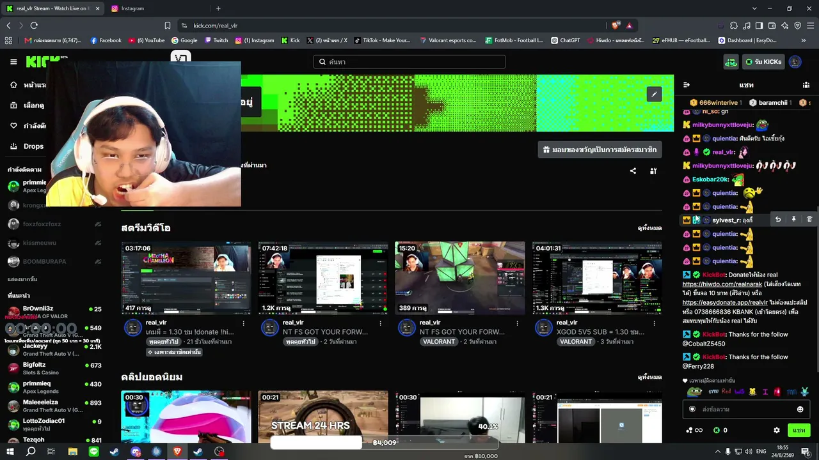Pin sylvest_r's chat message
This screenshot has height=460, width=819.
pos(793,219)
